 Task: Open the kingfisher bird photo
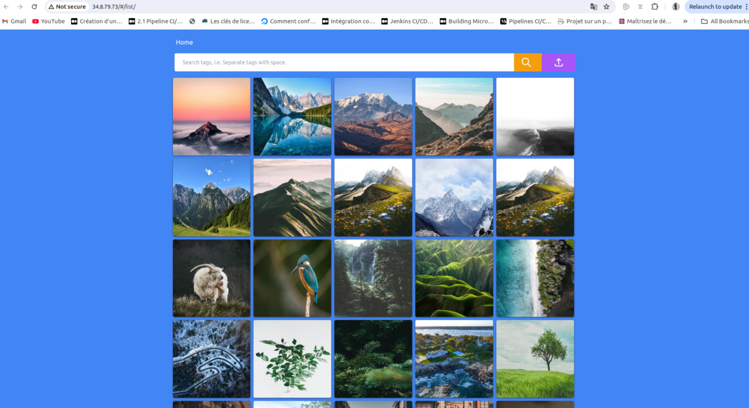(x=292, y=278)
